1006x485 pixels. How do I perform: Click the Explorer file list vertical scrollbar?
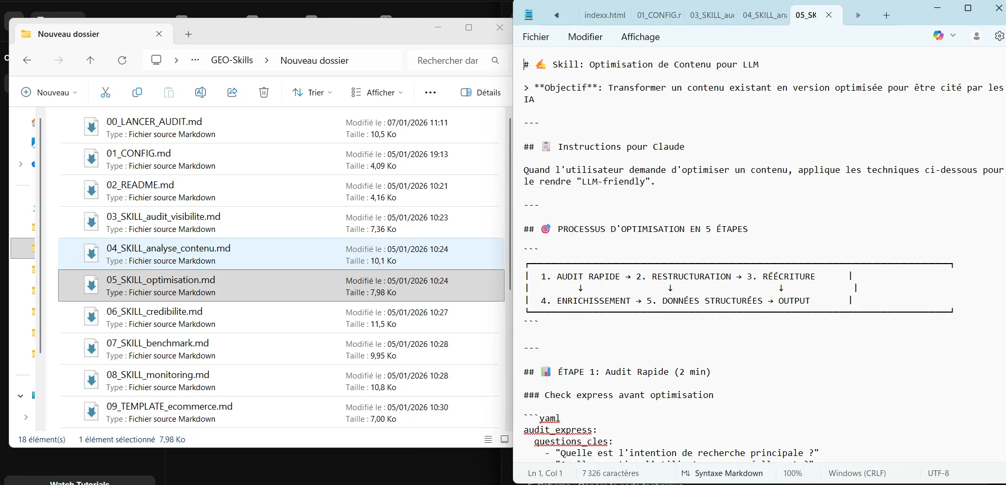click(x=509, y=203)
